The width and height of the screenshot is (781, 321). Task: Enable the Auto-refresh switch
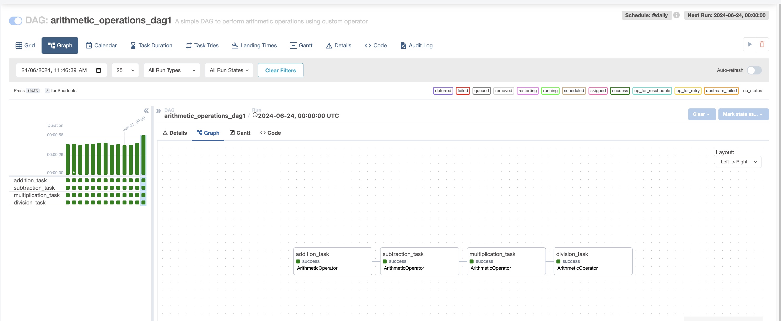pos(754,71)
